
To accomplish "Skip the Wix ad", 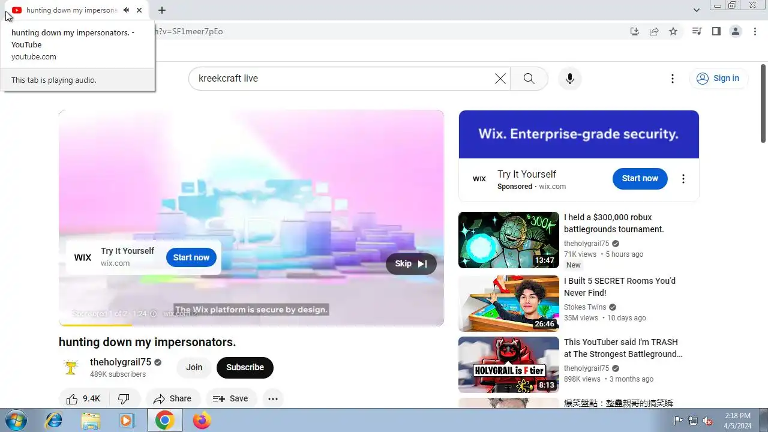I will (411, 264).
